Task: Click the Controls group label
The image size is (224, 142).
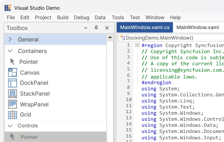Action: (x=28, y=126)
